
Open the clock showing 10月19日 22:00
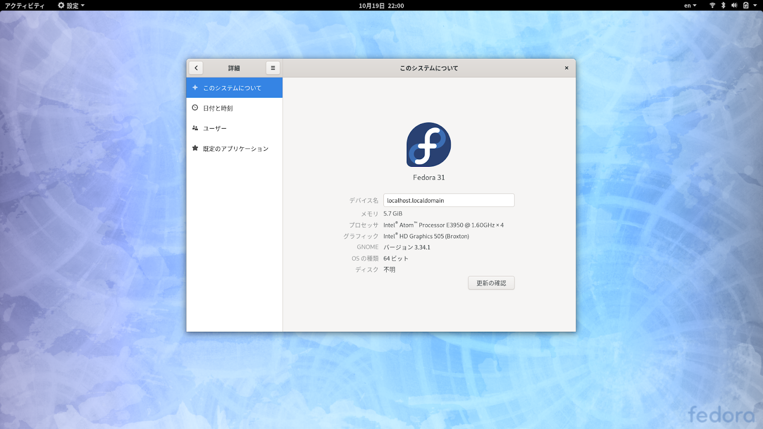coord(381,6)
